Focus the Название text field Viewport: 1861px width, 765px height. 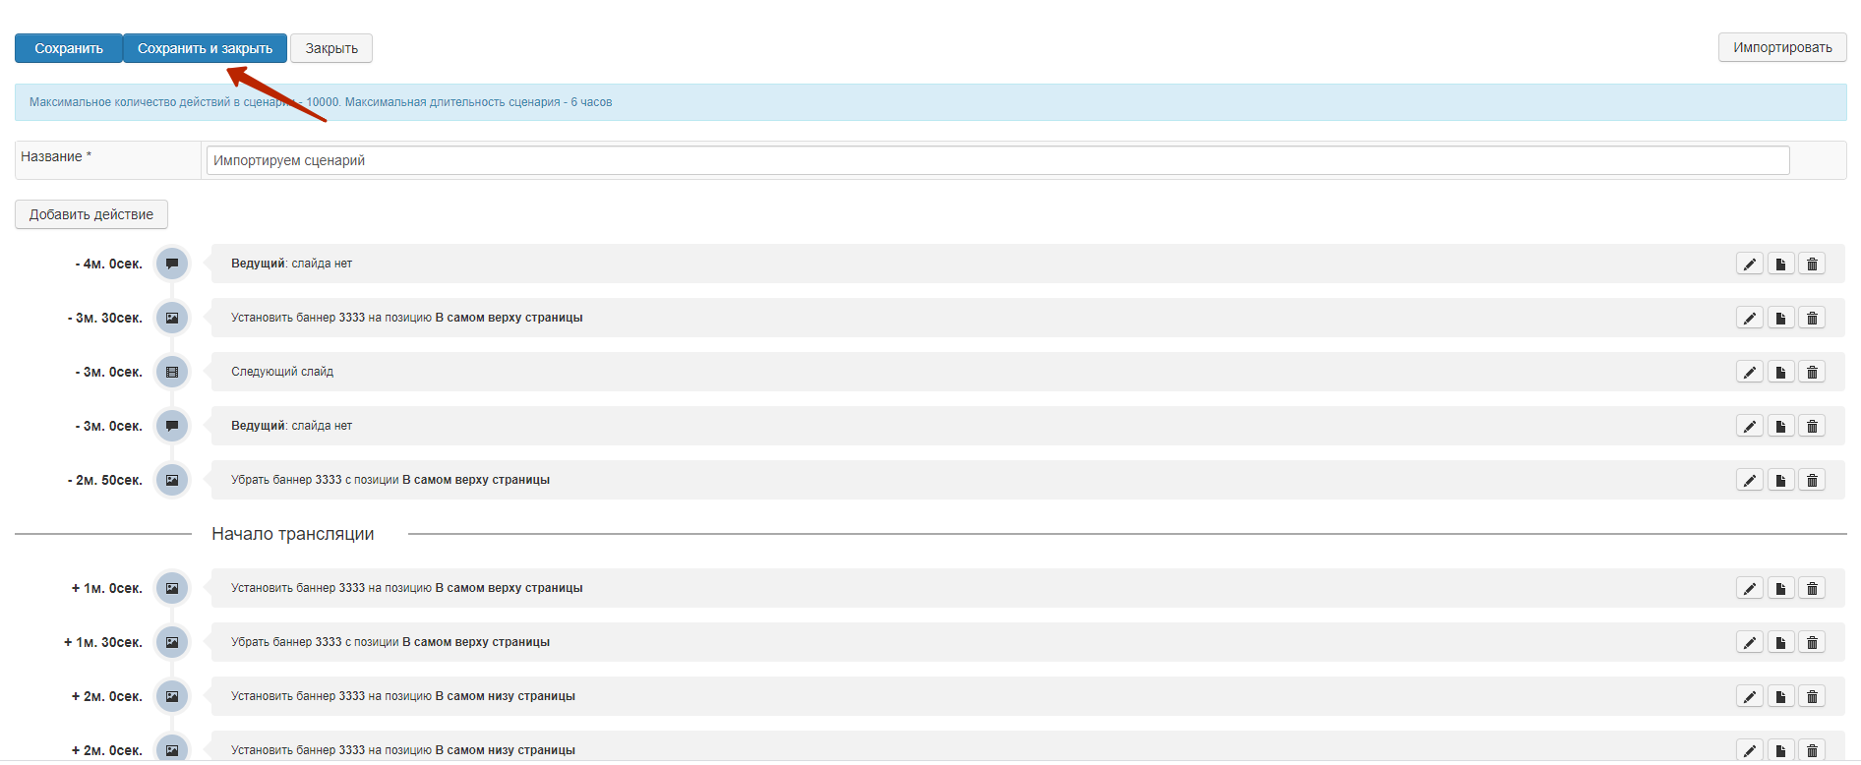996,160
